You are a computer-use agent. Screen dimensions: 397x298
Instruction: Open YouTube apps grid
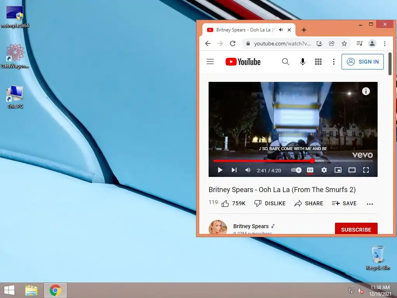318,62
